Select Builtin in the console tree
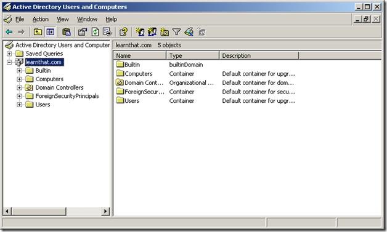 (43, 71)
